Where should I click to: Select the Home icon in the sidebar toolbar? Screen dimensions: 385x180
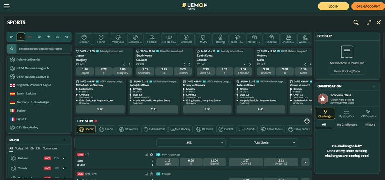pos(21,37)
